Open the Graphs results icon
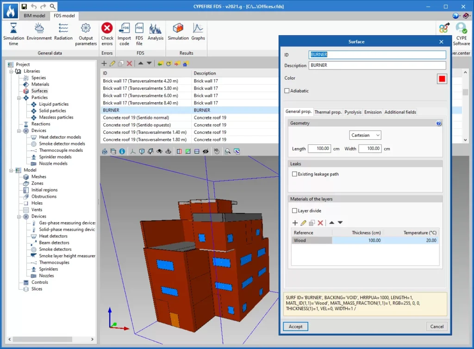474x349 pixels. pos(198,29)
